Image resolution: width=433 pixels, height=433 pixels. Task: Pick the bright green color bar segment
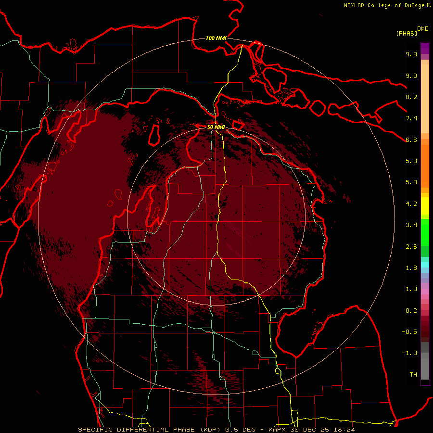tap(425, 232)
